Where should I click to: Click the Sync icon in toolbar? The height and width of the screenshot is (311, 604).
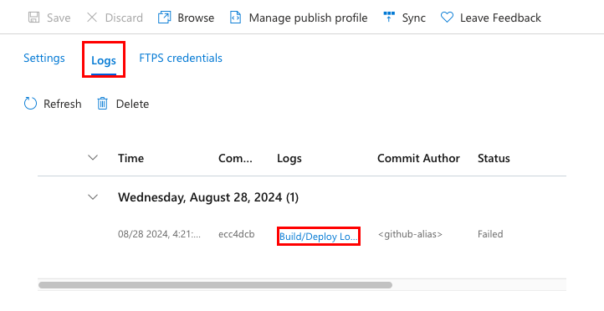(389, 17)
